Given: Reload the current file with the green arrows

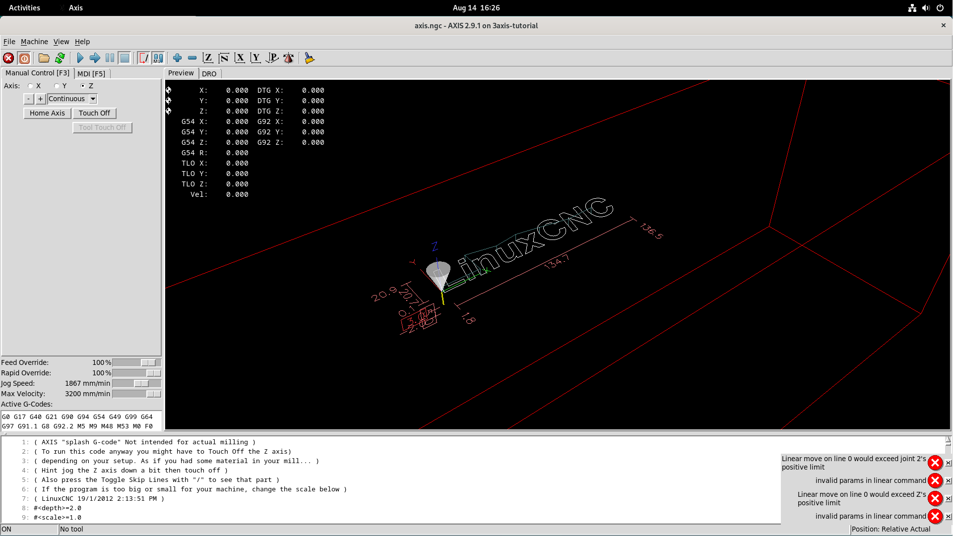Looking at the screenshot, I should tap(60, 59).
